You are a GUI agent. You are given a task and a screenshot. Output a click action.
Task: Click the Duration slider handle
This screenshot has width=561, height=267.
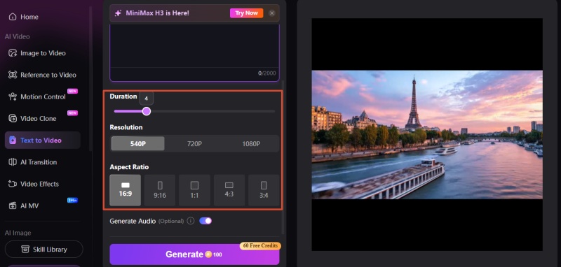147,112
